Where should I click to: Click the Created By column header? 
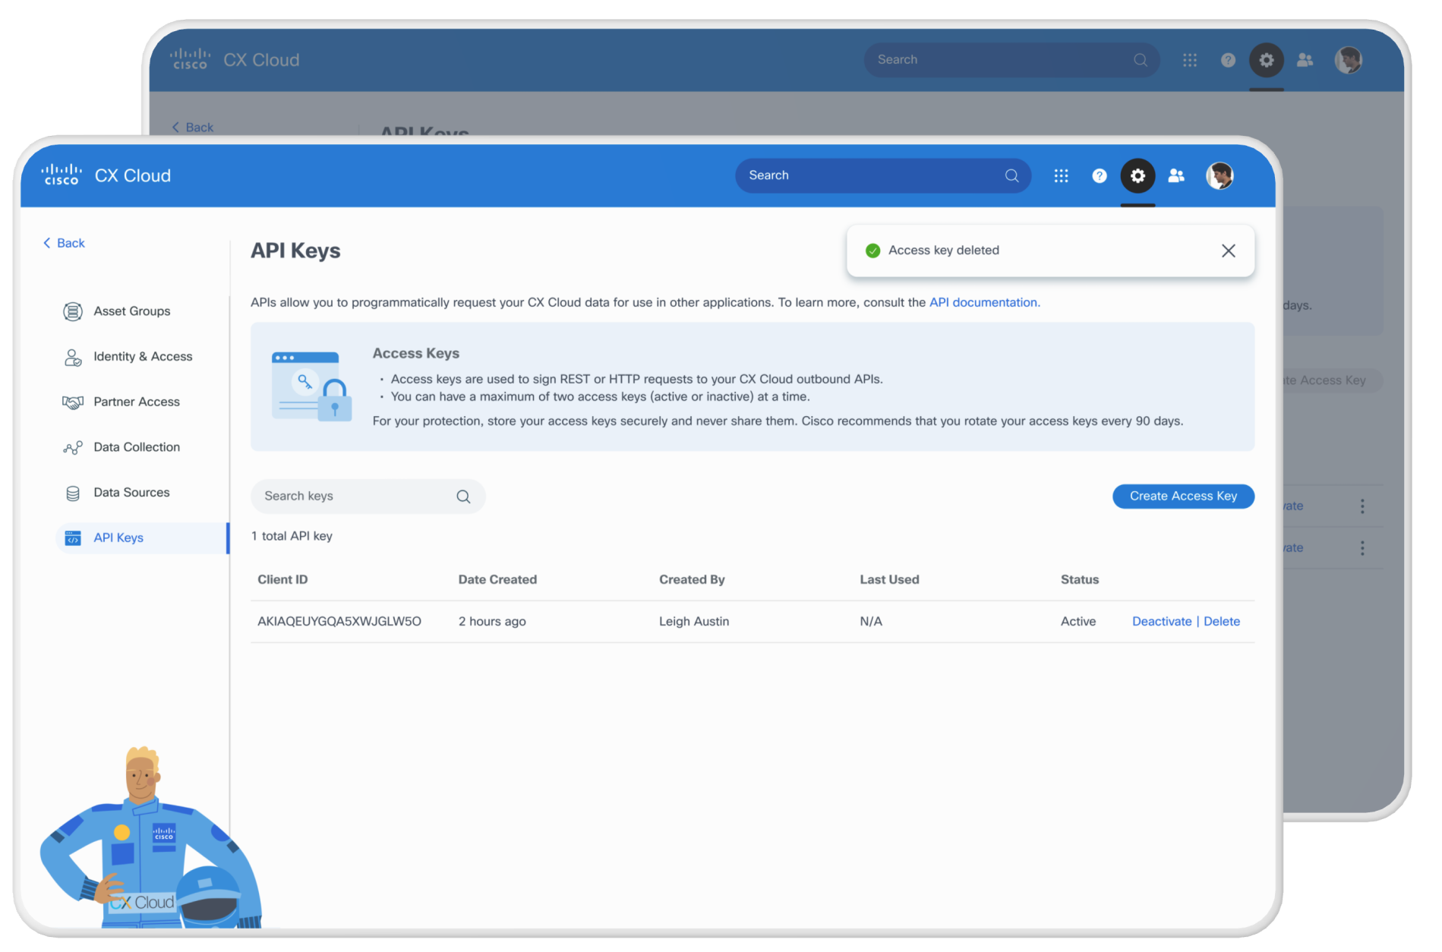pos(692,580)
